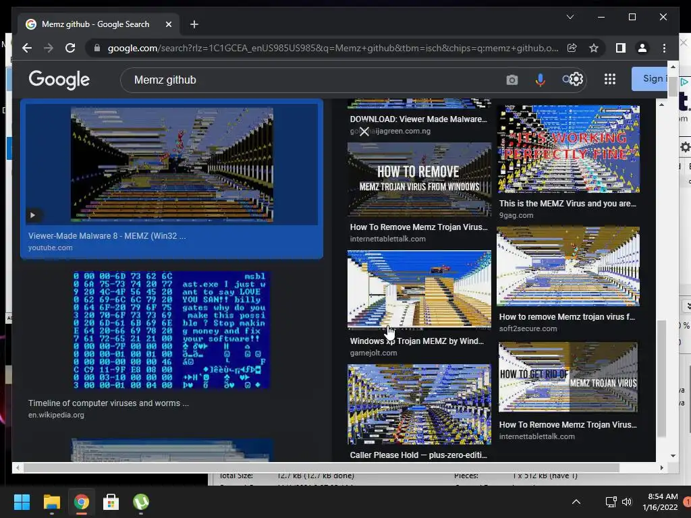This screenshot has width=691, height=518.
Task: Click 'How to remove Memz trojan virus f...' title
Action: (567, 317)
